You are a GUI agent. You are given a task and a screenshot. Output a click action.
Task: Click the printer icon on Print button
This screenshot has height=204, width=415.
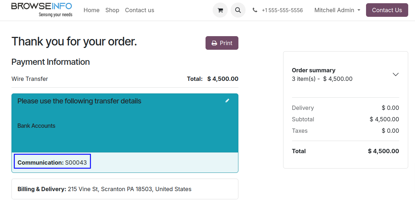point(214,43)
